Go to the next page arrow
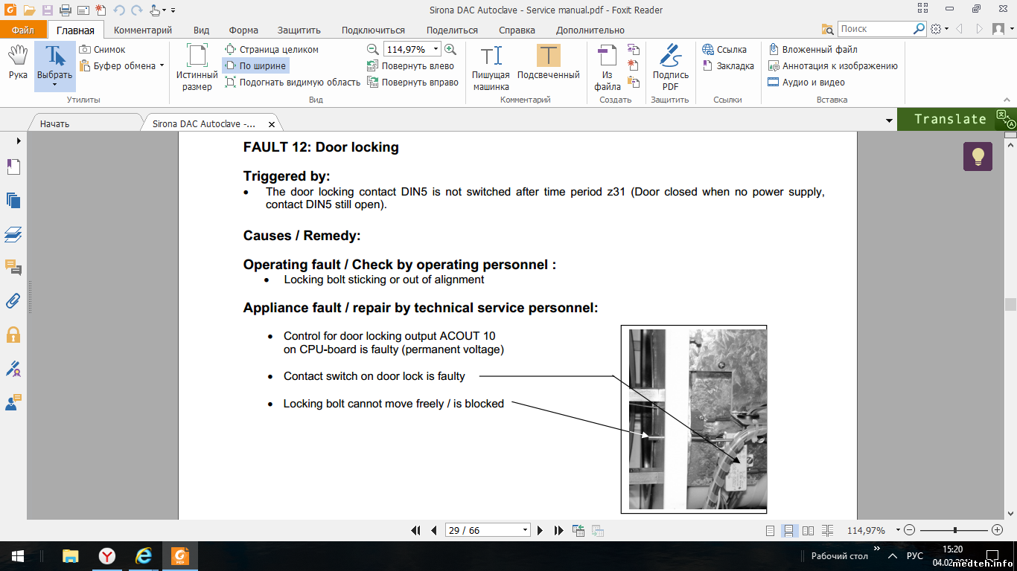The height and width of the screenshot is (571, 1017). 541,530
